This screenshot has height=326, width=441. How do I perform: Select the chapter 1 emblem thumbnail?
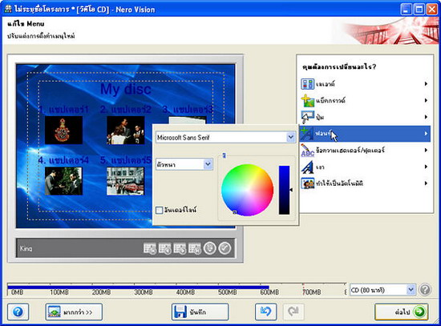coord(63,130)
